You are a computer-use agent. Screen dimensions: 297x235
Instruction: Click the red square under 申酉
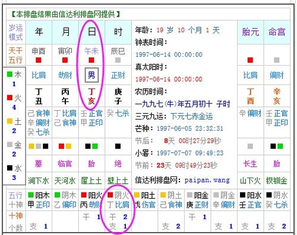39,60
